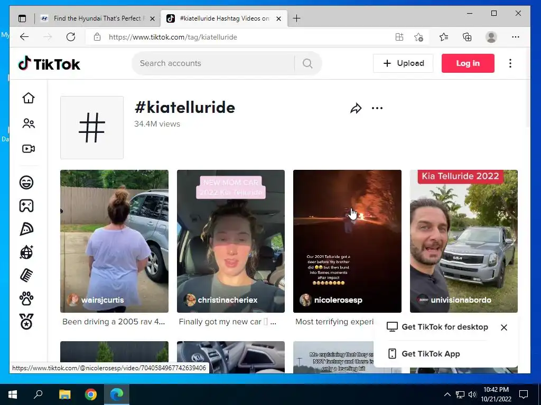Screen dimensions: 541x405
Task: Click the address bar URL
Action: (x=173, y=37)
